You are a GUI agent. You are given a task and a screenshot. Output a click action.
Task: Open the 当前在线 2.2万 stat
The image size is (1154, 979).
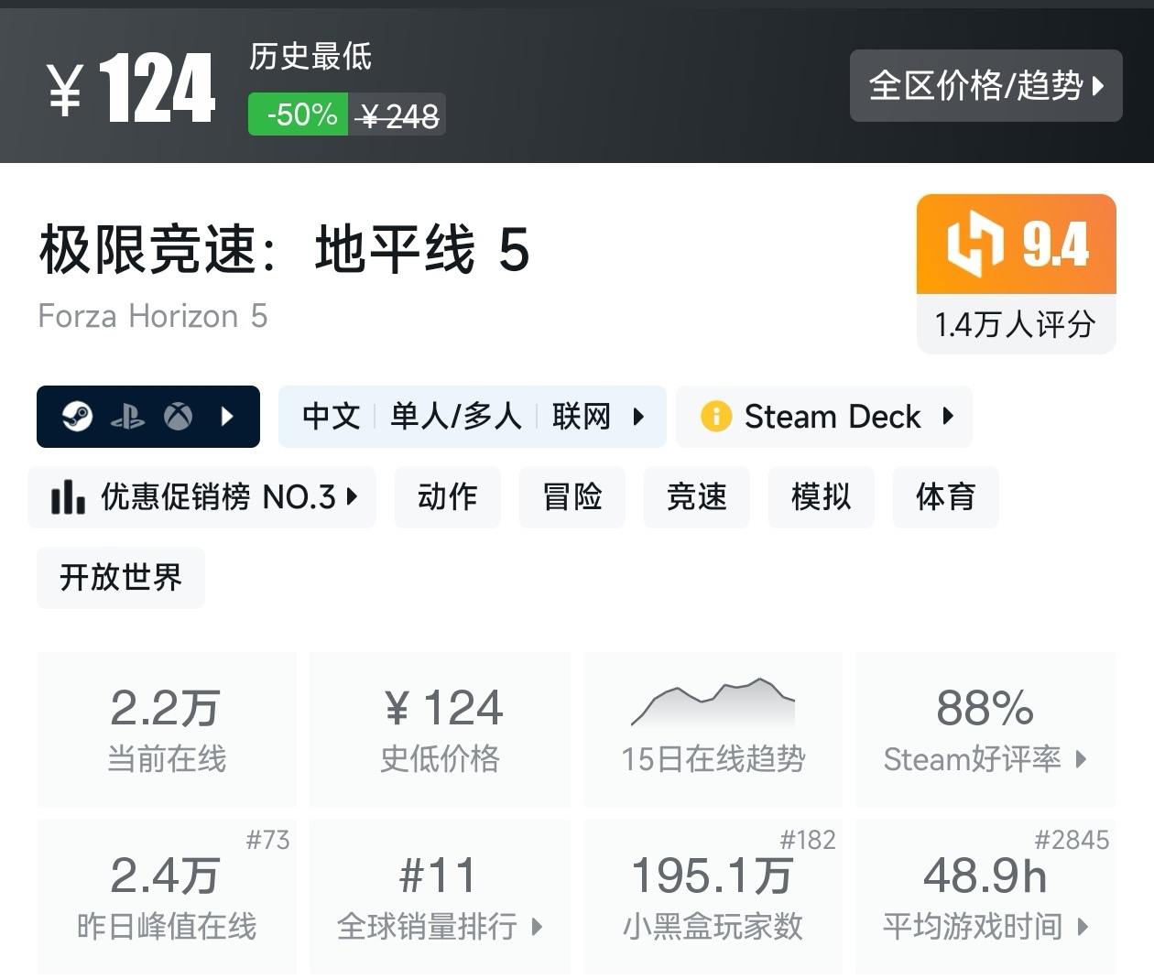(x=167, y=729)
